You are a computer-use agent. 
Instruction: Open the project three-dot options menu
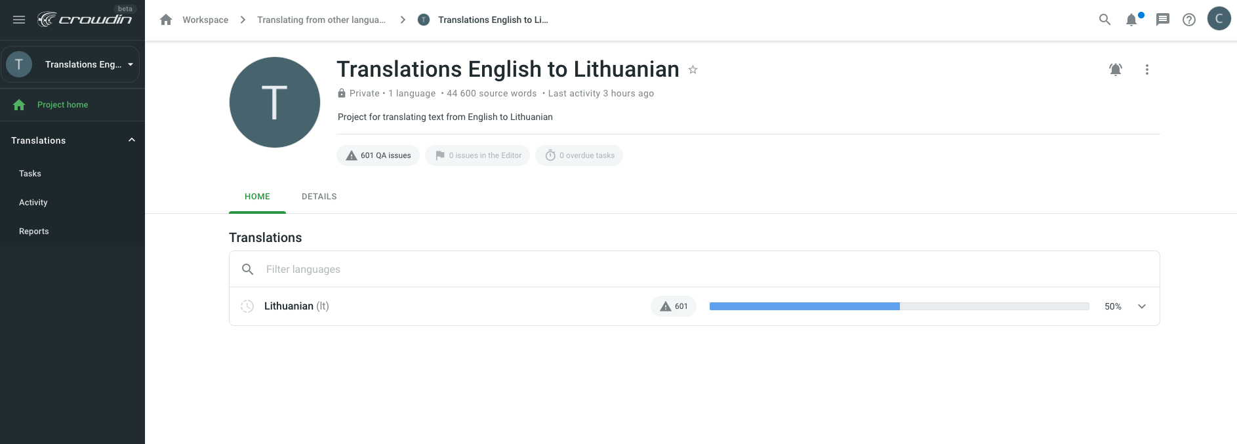pyautogui.click(x=1147, y=70)
